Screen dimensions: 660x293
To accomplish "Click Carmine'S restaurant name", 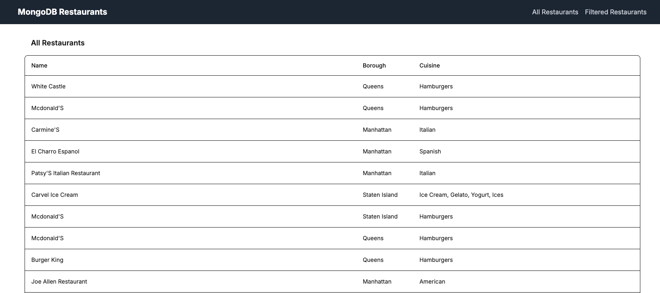I will [45, 130].
